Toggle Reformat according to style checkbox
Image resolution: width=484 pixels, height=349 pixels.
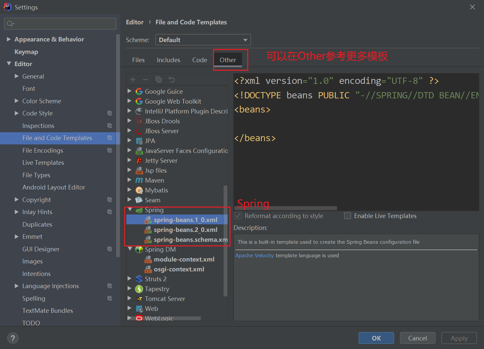pos(238,216)
